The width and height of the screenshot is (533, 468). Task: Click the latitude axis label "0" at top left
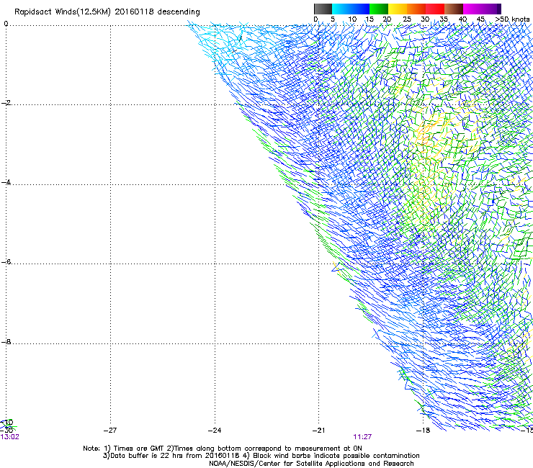(6, 24)
